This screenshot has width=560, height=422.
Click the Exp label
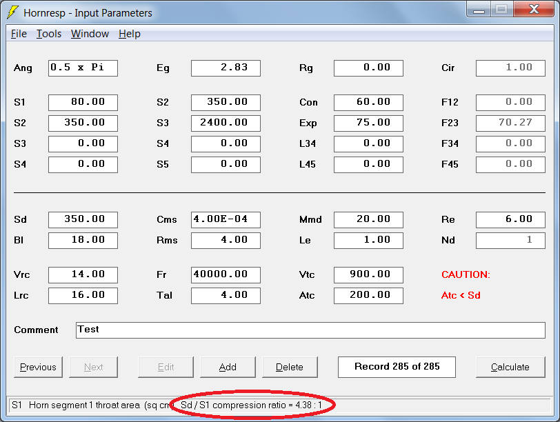point(308,123)
